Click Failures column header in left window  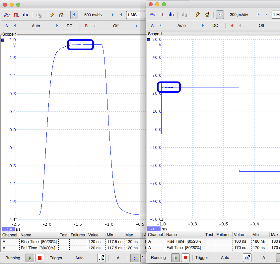point(78,235)
